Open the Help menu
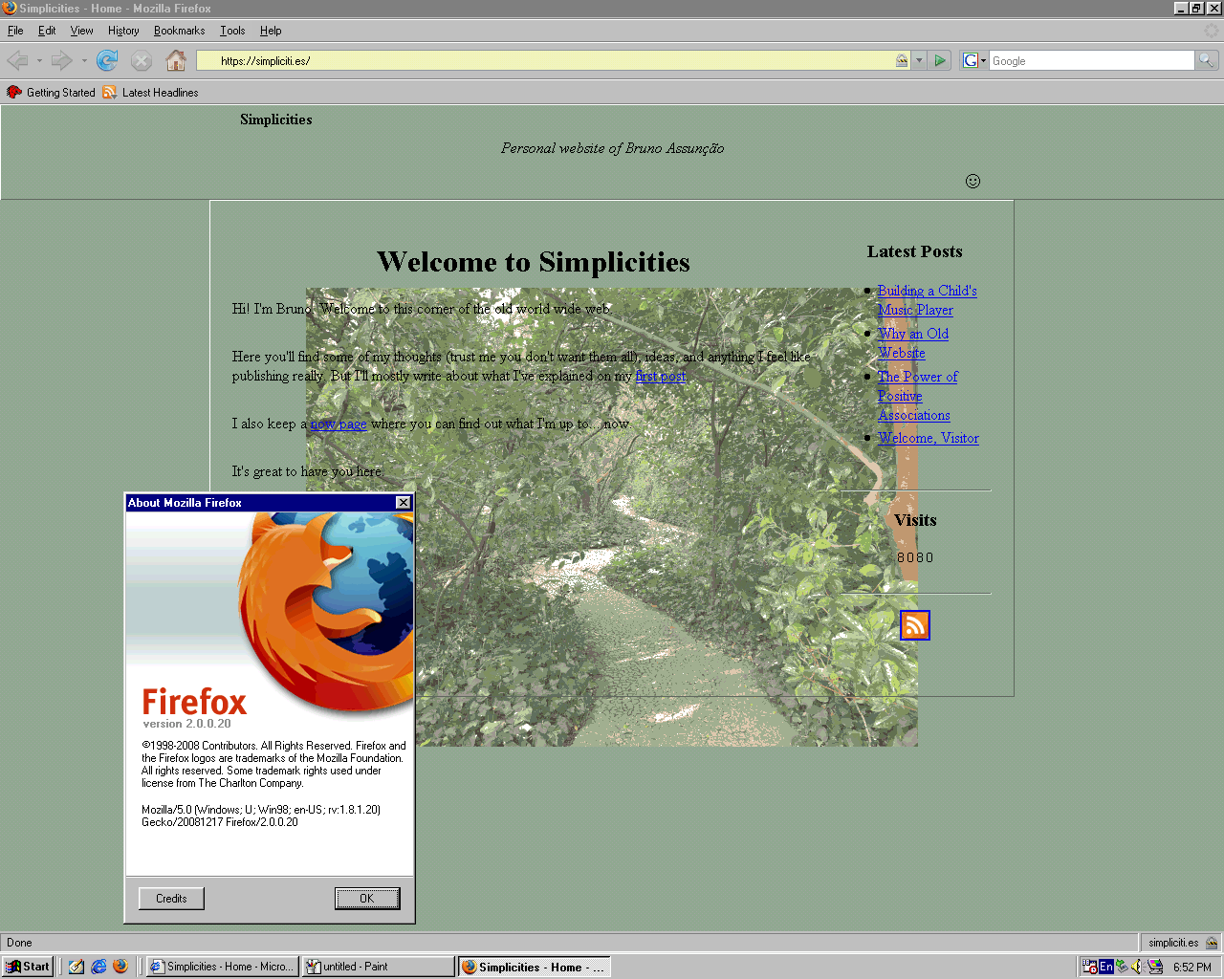 point(271,31)
